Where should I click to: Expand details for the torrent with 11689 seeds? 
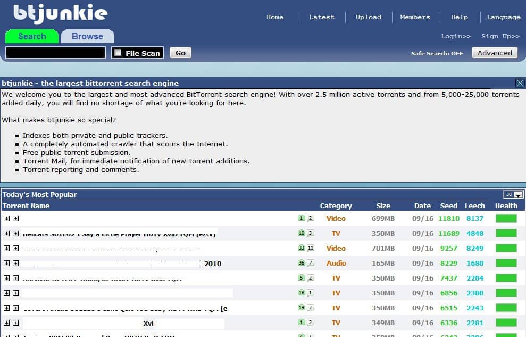16,233
